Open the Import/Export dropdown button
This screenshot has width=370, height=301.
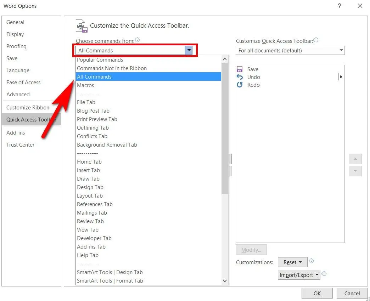click(x=299, y=275)
